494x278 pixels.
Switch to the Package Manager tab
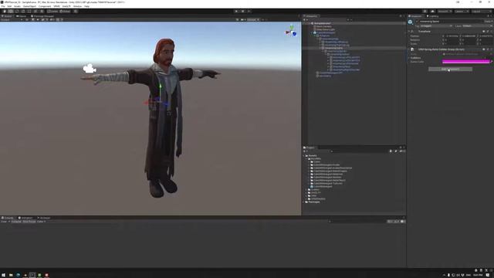point(42,16)
